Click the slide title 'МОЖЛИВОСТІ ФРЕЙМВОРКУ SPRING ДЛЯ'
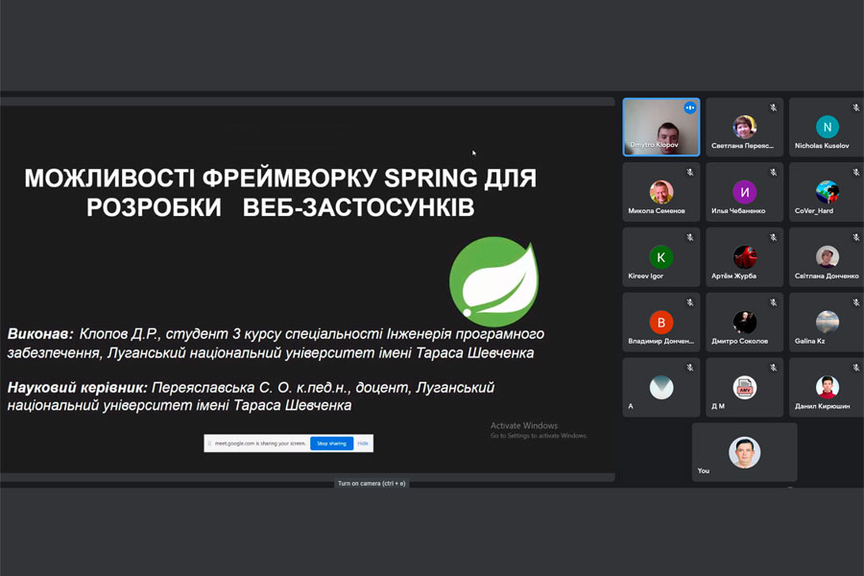 pos(280,179)
